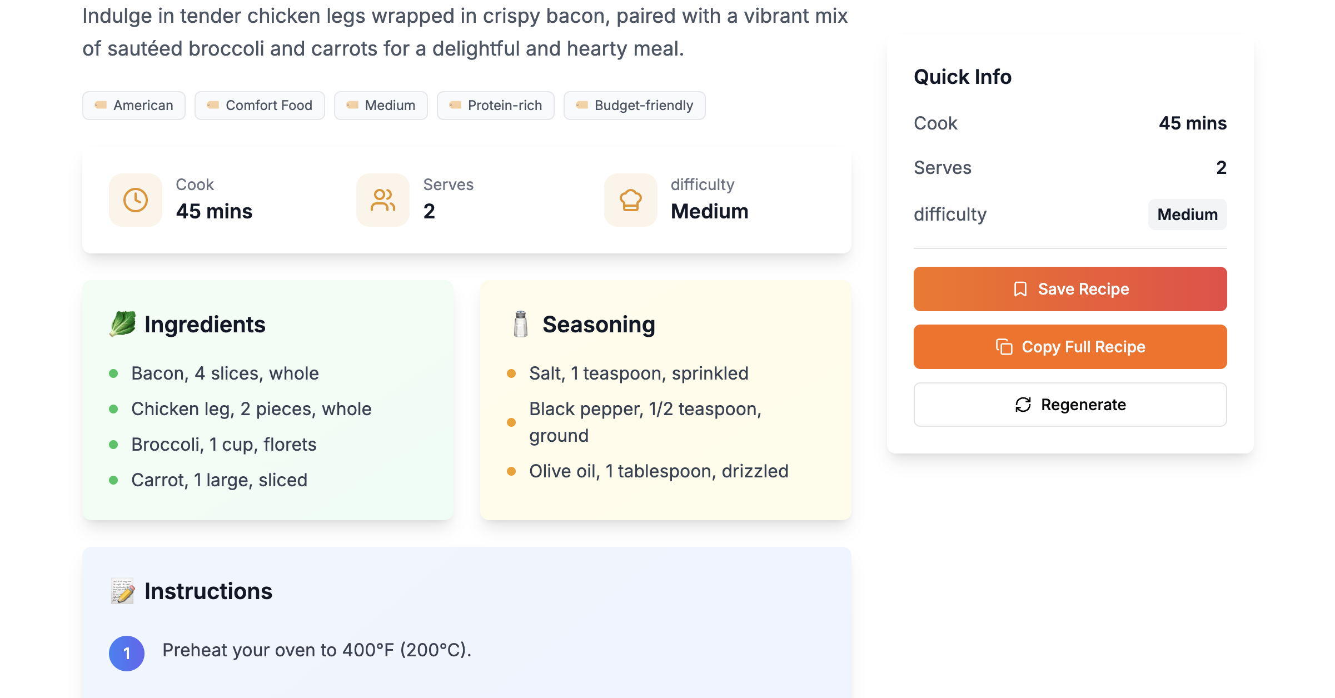This screenshot has height=698, width=1335.
Task: Click the Medium badge in Quick Info
Action: 1187,215
